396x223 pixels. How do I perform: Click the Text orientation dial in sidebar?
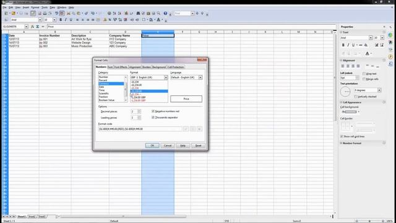coord(345,92)
